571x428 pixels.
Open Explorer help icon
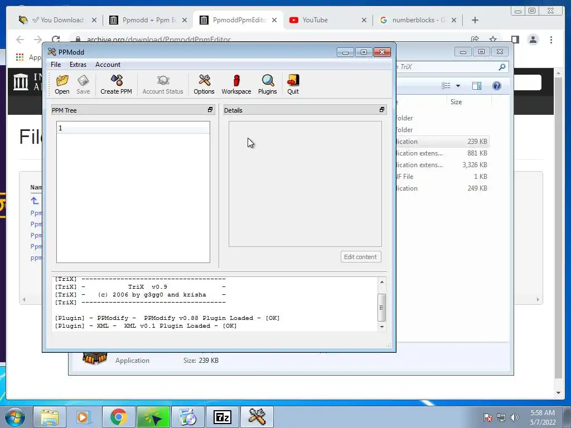tap(497, 86)
